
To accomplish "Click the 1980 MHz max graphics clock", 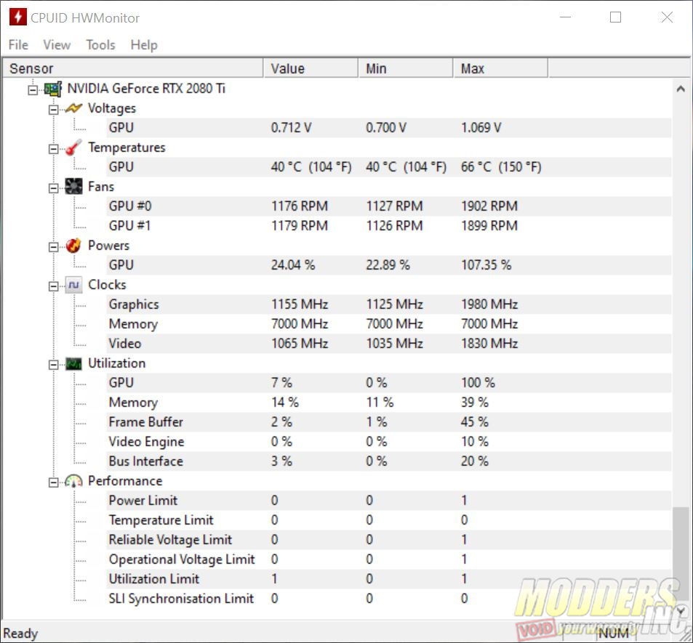I will click(489, 304).
